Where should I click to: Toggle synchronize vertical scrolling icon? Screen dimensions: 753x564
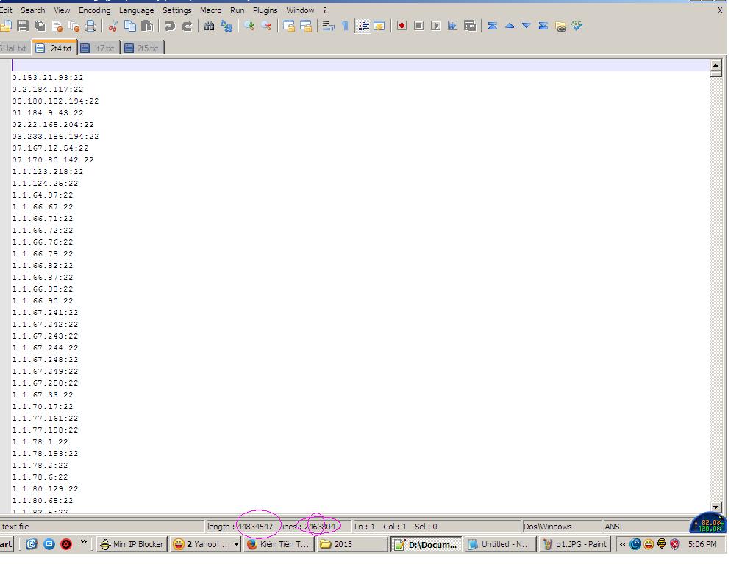click(x=288, y=26)
